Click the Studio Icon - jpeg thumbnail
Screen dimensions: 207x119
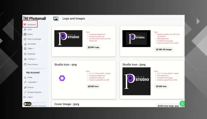click(x=136, y=81)
